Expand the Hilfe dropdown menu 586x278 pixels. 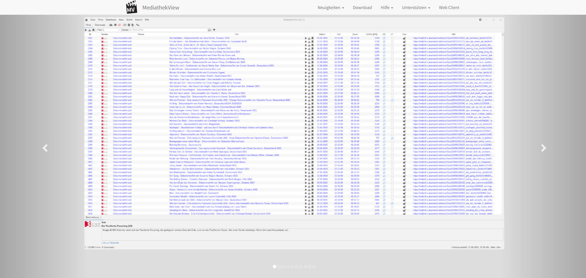(387, 7)
